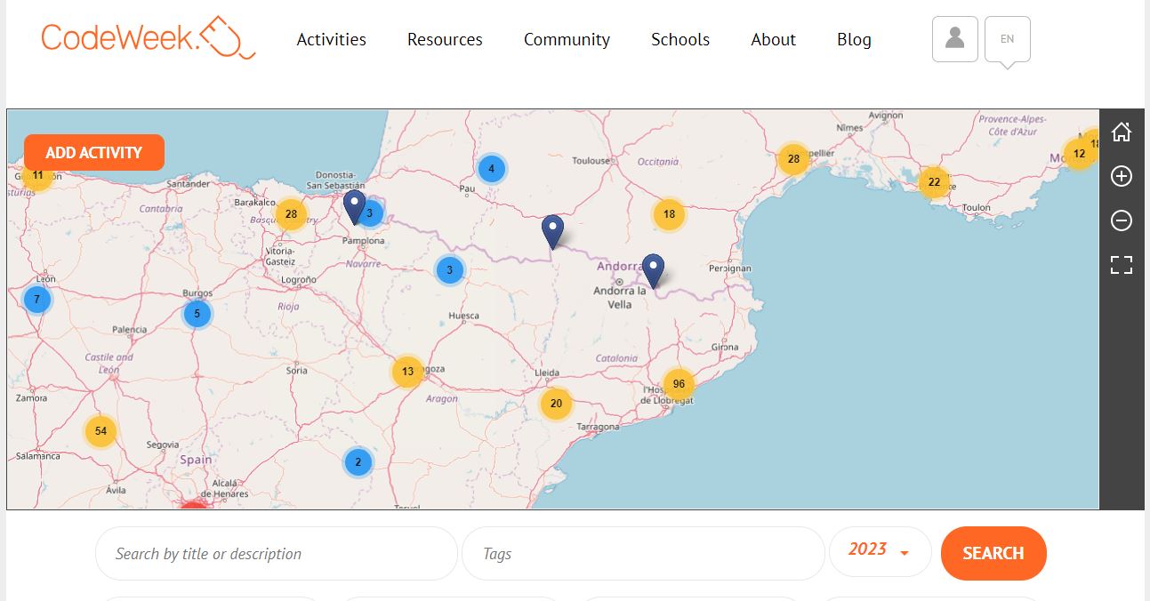Click the search by title input field

276,554
